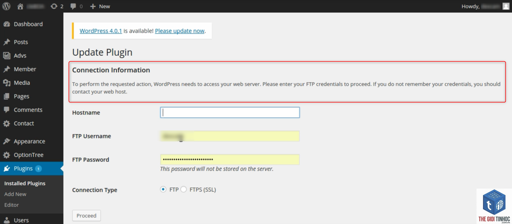This screenshot has height=224, width=512.
Task: Click the blurred site name in admin bar
Action: pyautogui.click(x=35, y=6)
